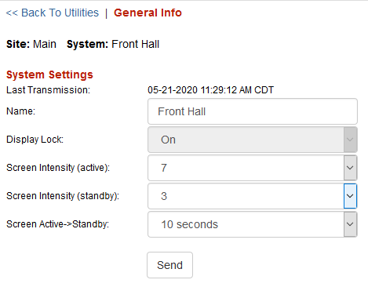Click highlighted chevron of standby intensity dropdown
Image resolution: width=368 pixels, height=287 pixels.
(350, 196)
